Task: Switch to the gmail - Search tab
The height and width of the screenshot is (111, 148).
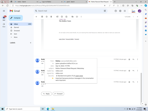Action: 75,2
